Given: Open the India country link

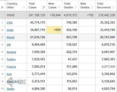Looking at the screenshot, I should [x=10, y=30].
